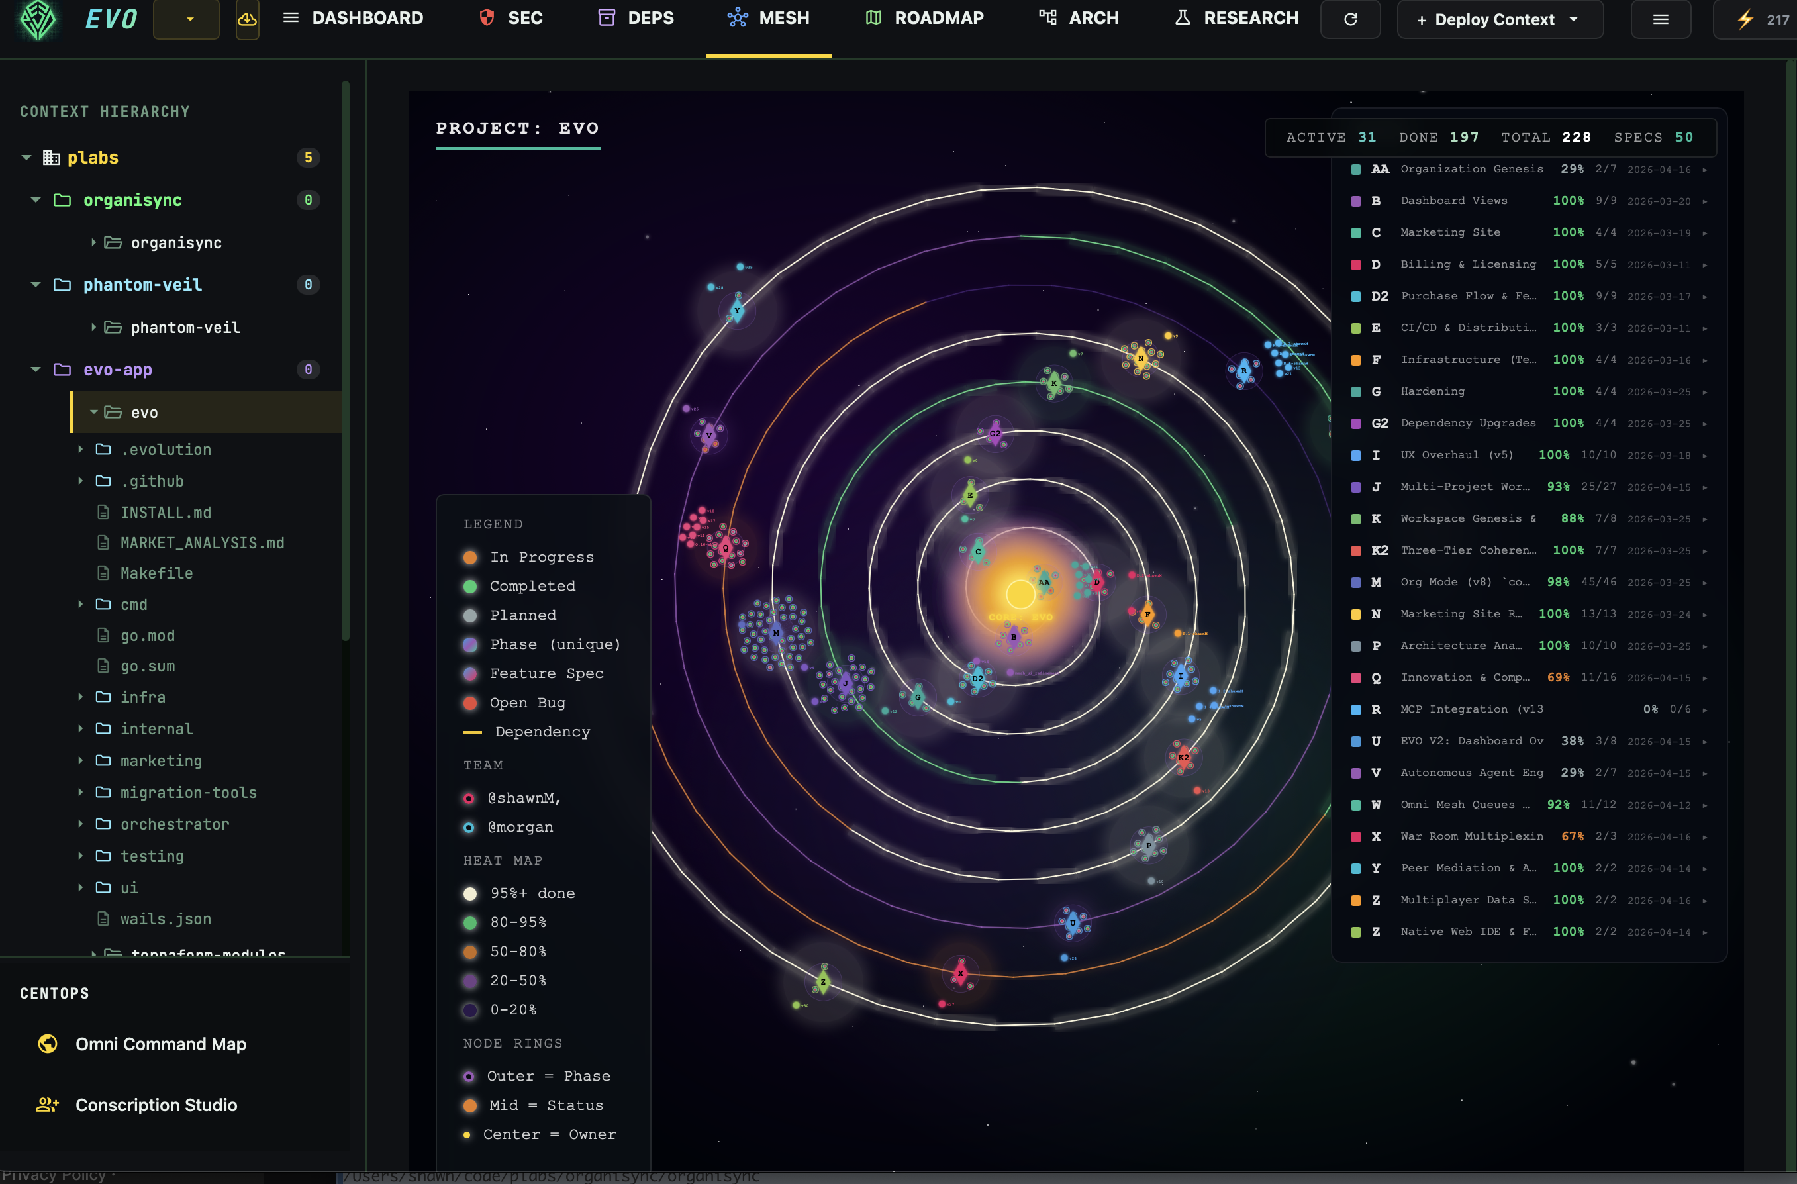
Task: Switch to the SEC tab
Action: 510,18
